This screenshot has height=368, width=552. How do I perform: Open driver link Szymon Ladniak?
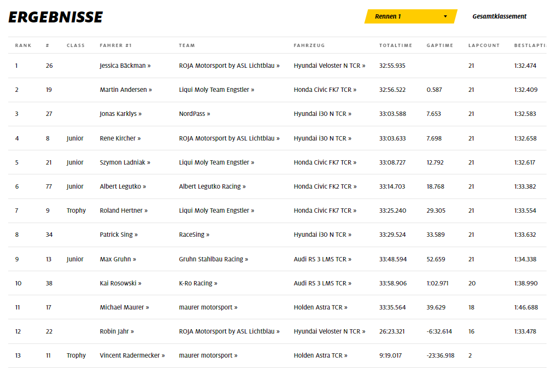tap(125, 162)
